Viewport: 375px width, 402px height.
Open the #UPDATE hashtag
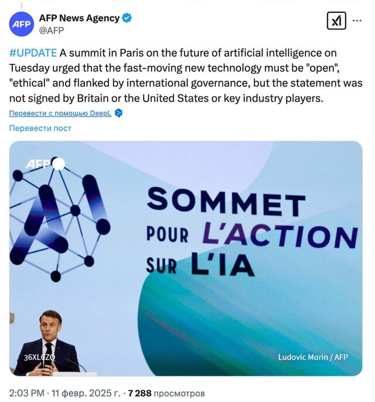point(33,53)
